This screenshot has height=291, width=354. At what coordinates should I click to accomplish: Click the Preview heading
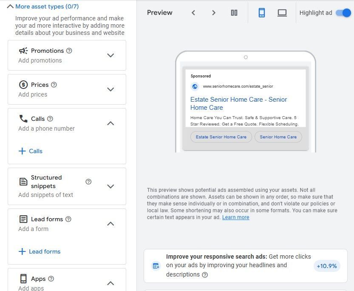point(160,13)
